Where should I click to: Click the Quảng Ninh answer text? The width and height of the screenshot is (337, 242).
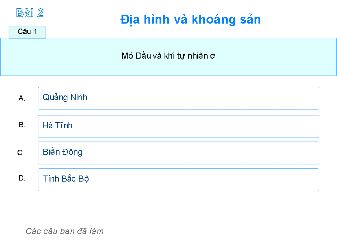tap(65, 97)
